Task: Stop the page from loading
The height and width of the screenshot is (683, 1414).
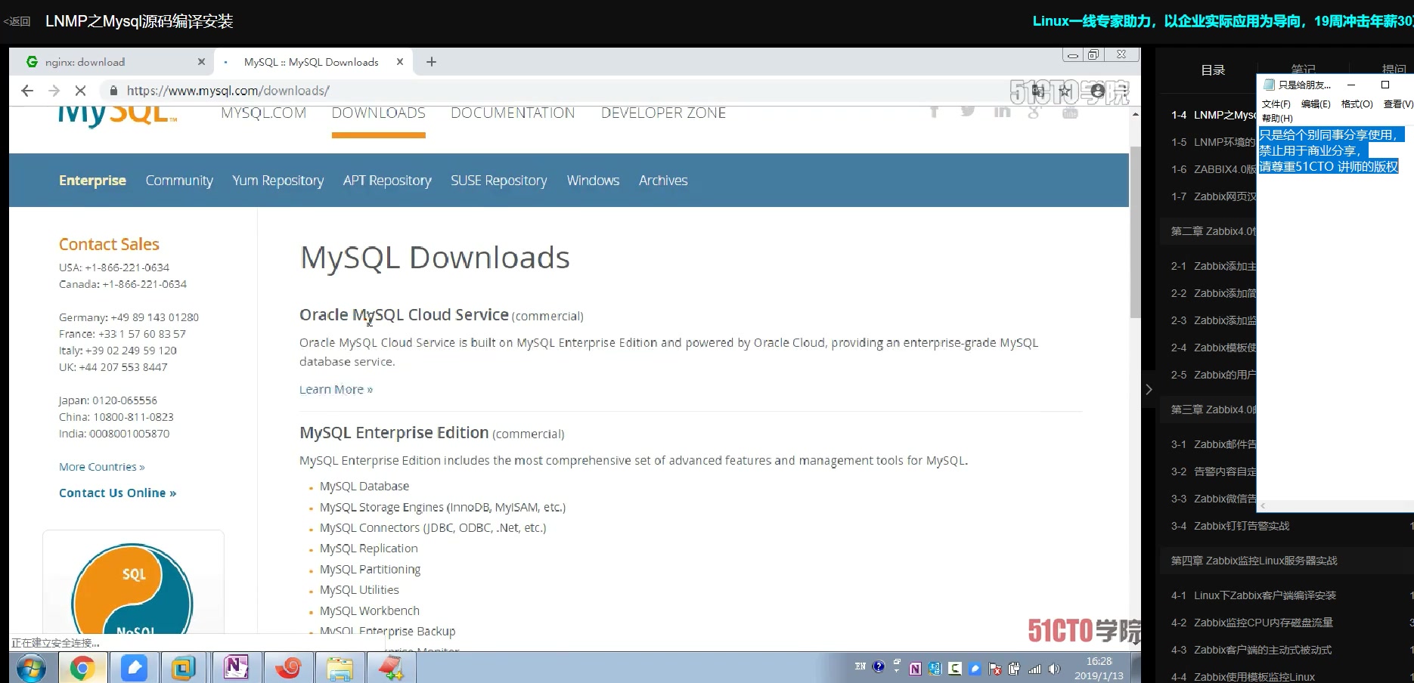Action: [x=80, y=91]
